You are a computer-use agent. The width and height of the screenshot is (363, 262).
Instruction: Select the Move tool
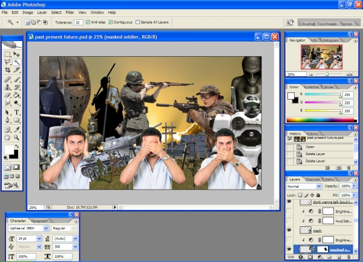[x=16, y=54]
